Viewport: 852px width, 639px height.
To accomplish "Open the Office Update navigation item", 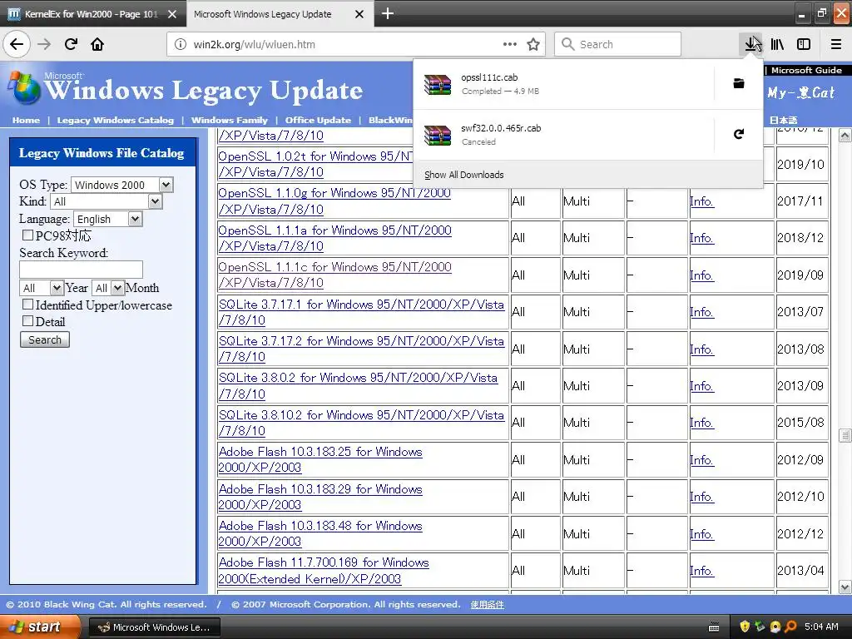I will pos(318,120).
